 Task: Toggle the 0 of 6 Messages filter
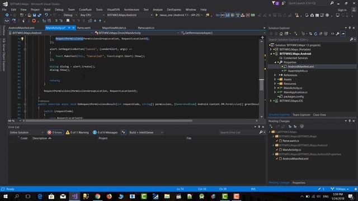tap(105, 132)
